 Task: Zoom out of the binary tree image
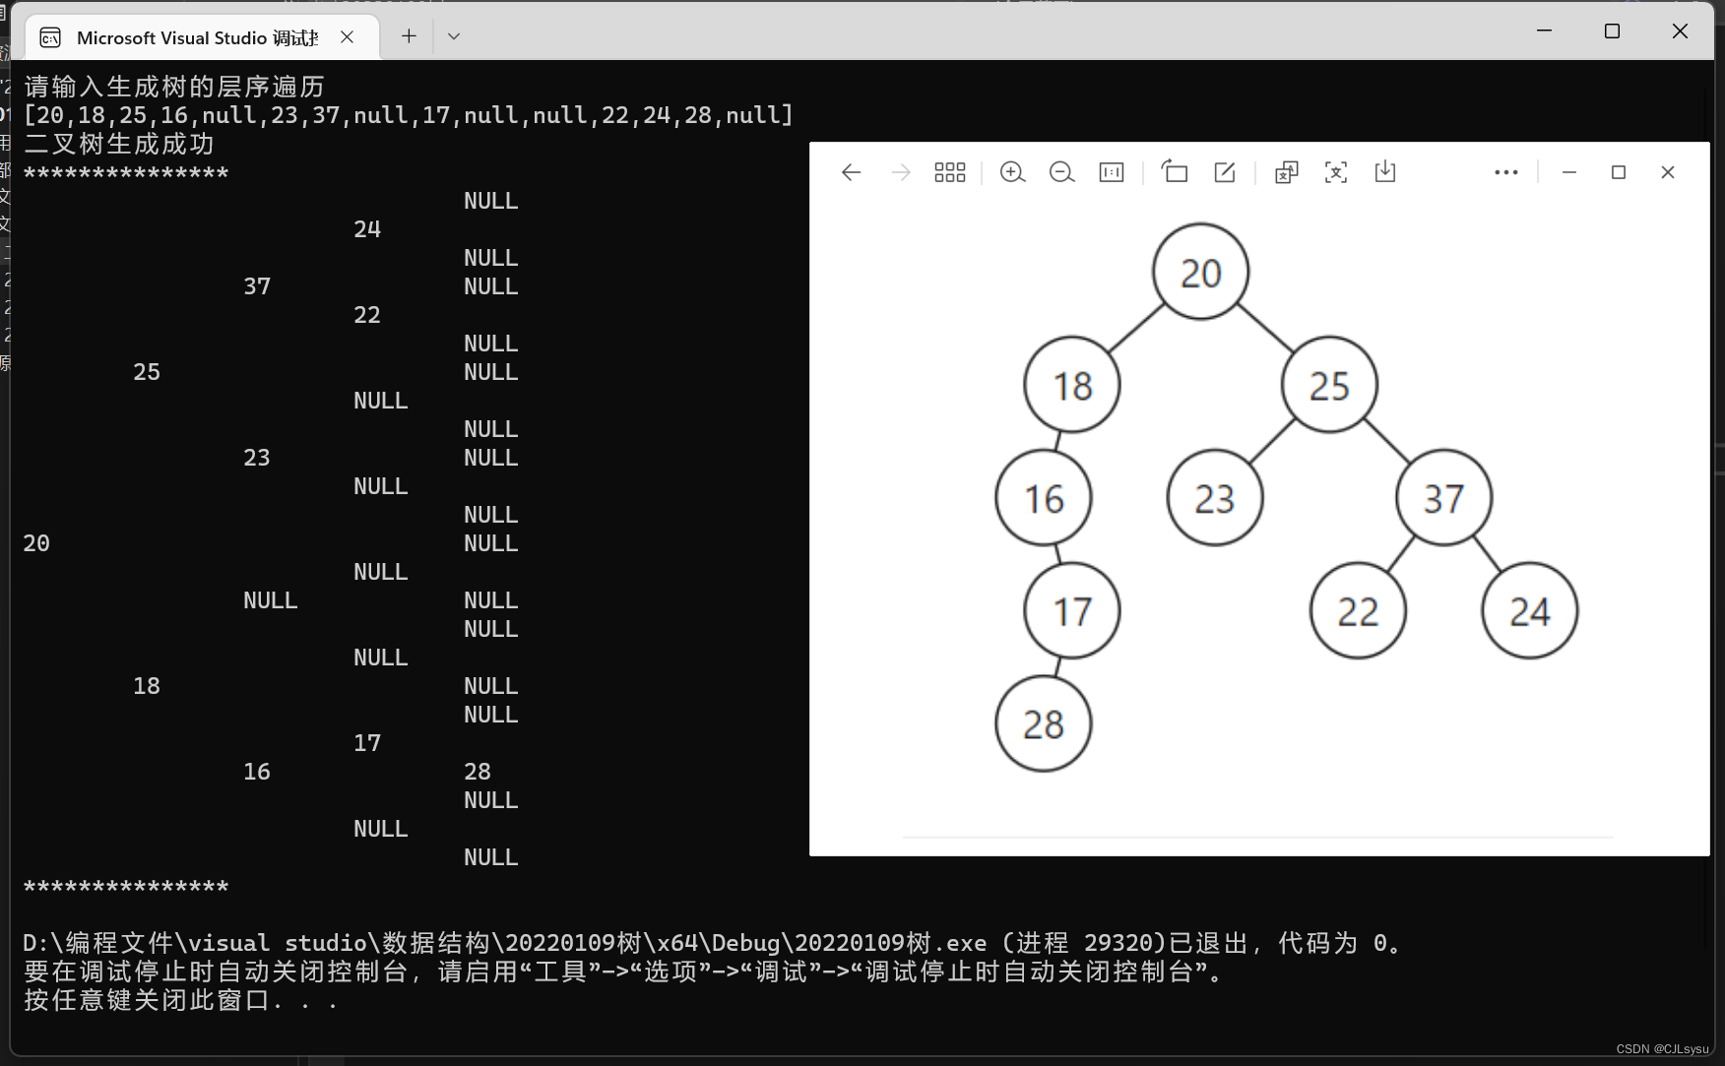point(1061,172)
